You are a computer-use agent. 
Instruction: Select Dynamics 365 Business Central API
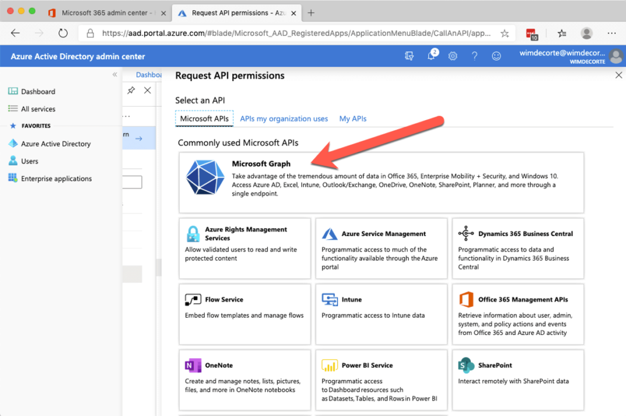pyautogui.click(x=518, y=247)
